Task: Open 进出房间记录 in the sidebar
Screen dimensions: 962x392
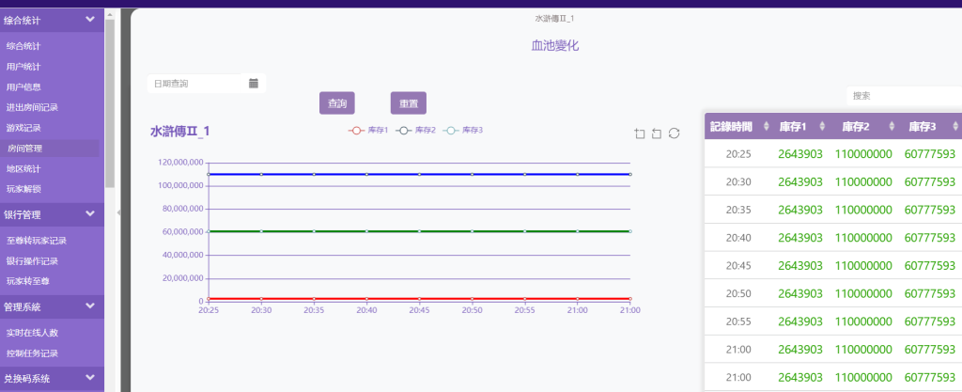Action: pyautogui.click(x=32, y=107)
